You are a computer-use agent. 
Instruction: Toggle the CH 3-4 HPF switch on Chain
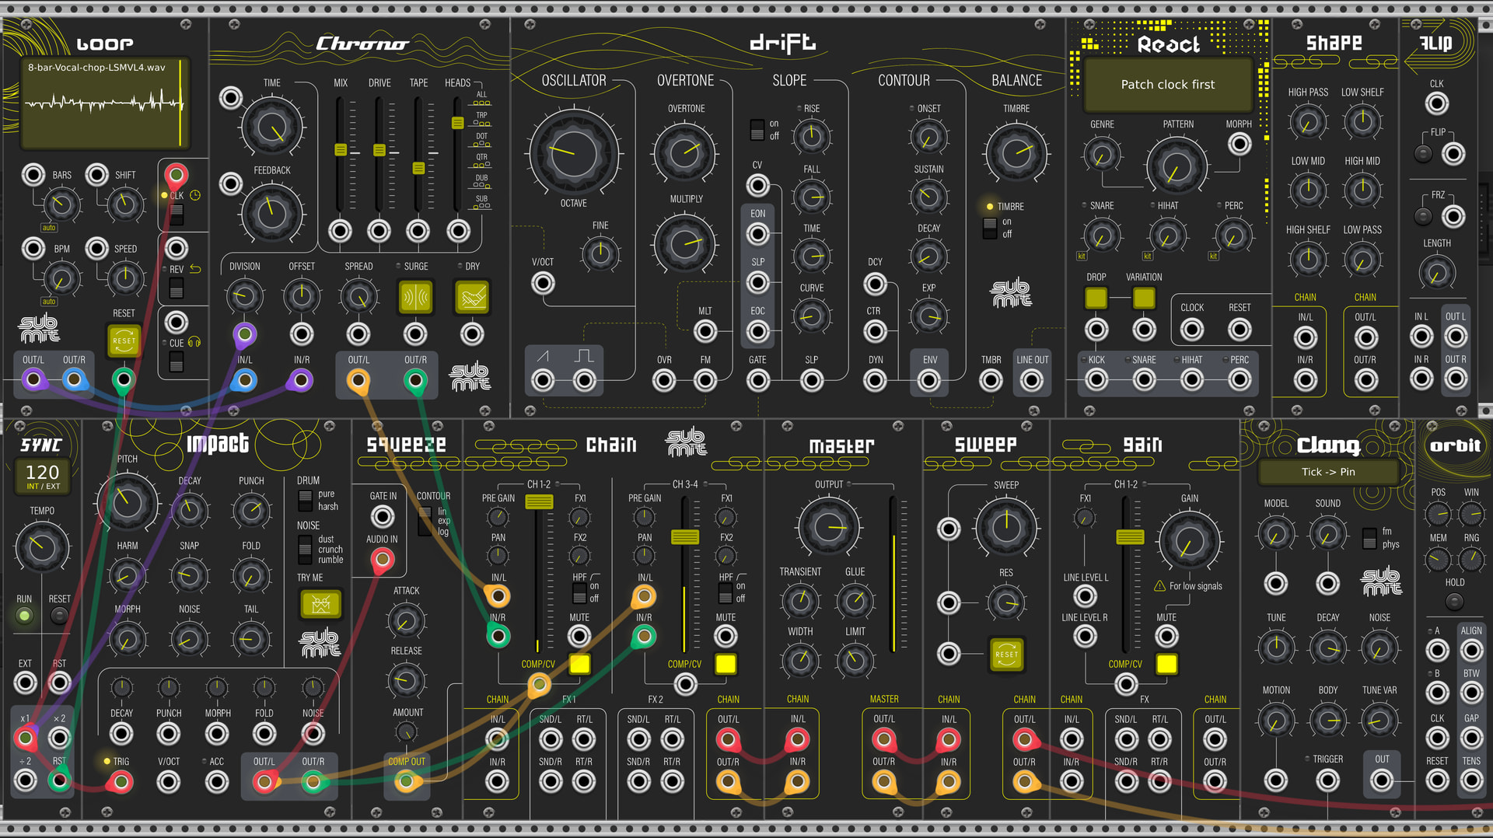coord(726,592)
